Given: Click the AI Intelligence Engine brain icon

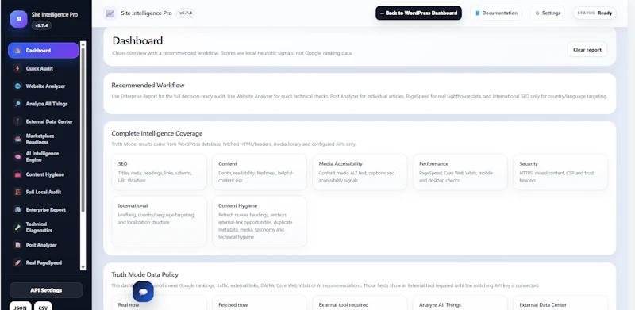Looking at the screenshot, I should (x=17, y=157).
